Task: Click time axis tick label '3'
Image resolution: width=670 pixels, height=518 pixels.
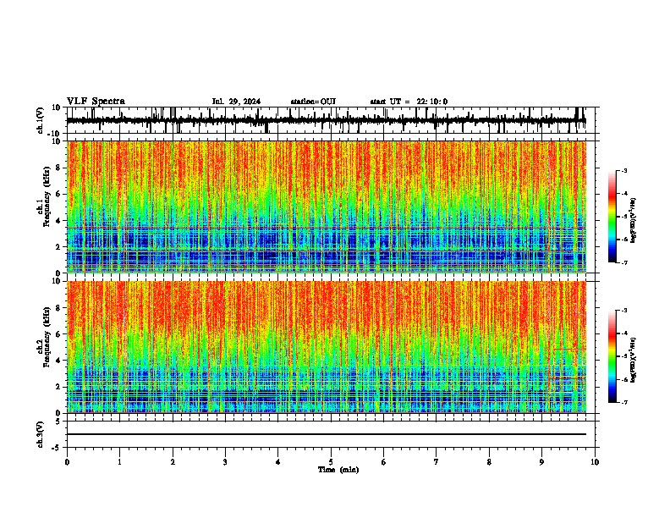Action: click(225, 462)
